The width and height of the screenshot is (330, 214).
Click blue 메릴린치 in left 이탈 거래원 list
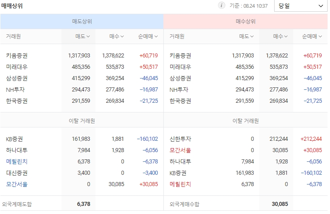tap(17, 161)
